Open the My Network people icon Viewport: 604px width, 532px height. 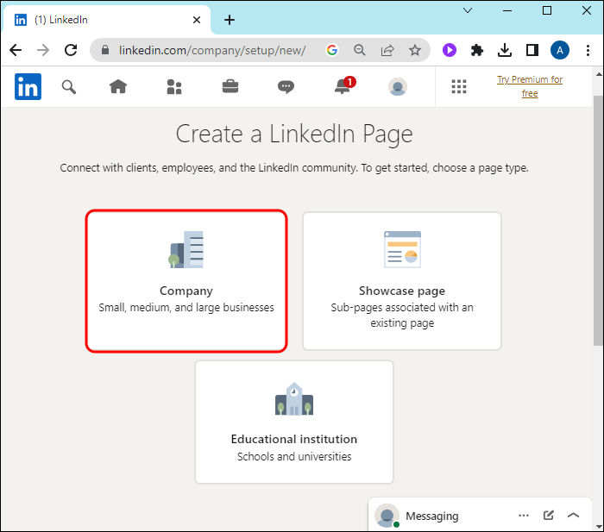tap(174, 87)
